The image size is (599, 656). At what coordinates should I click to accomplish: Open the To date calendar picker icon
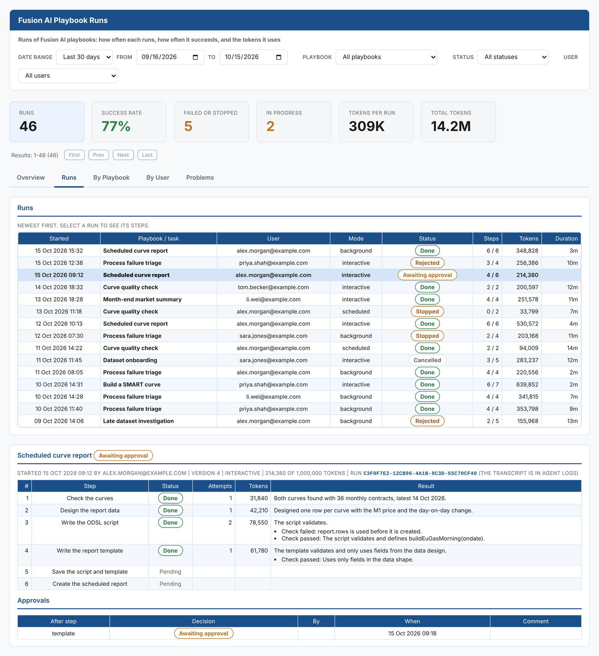[x=279, y=57]
